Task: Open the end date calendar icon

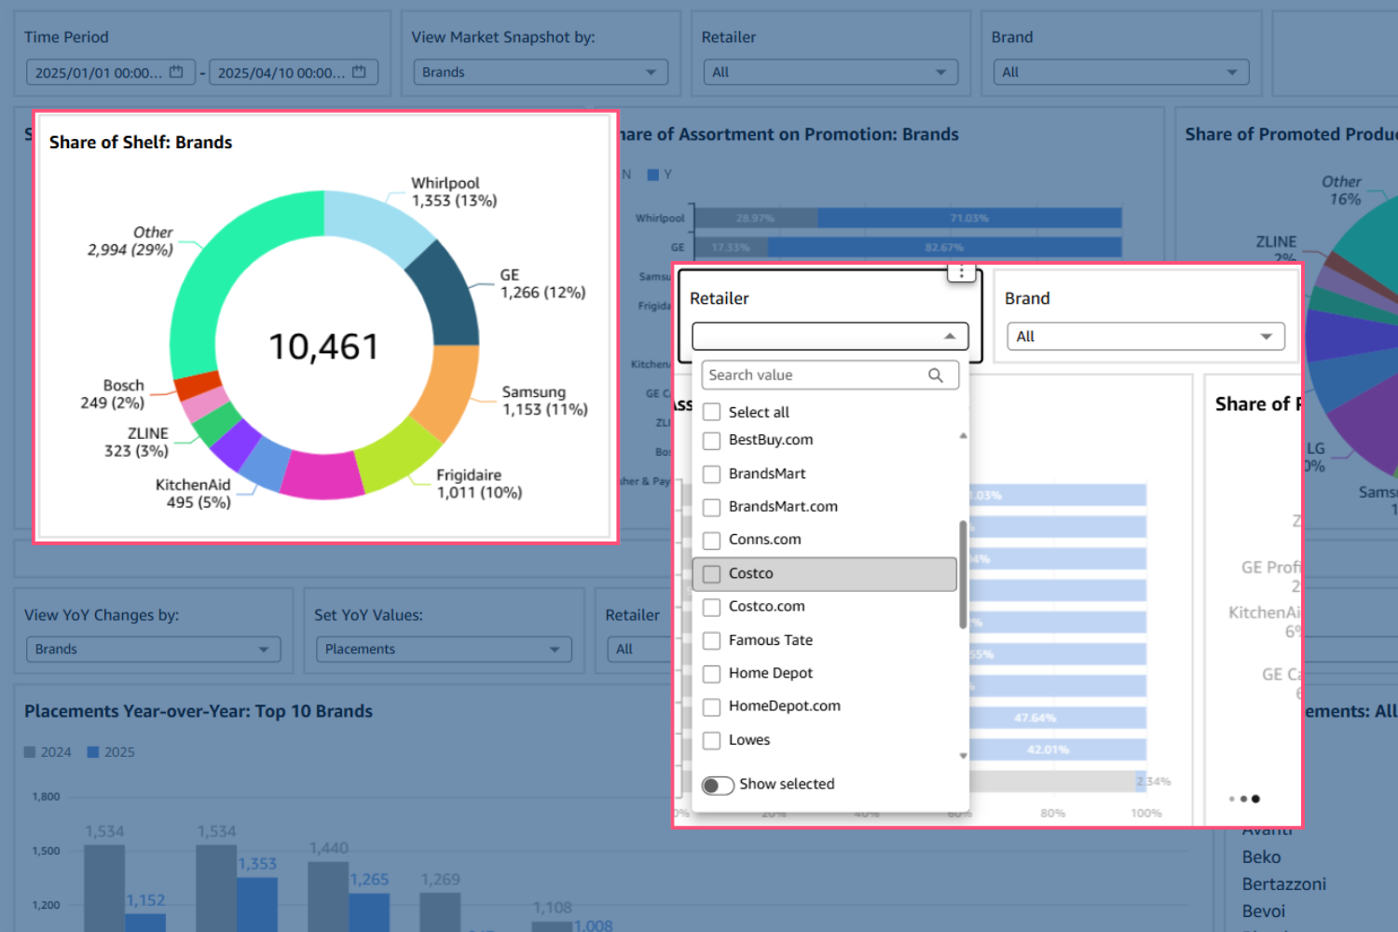Action: (x=359, y=72)
